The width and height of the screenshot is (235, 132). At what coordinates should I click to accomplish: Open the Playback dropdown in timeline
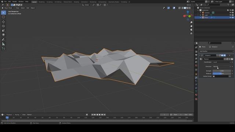coord(10,115)
